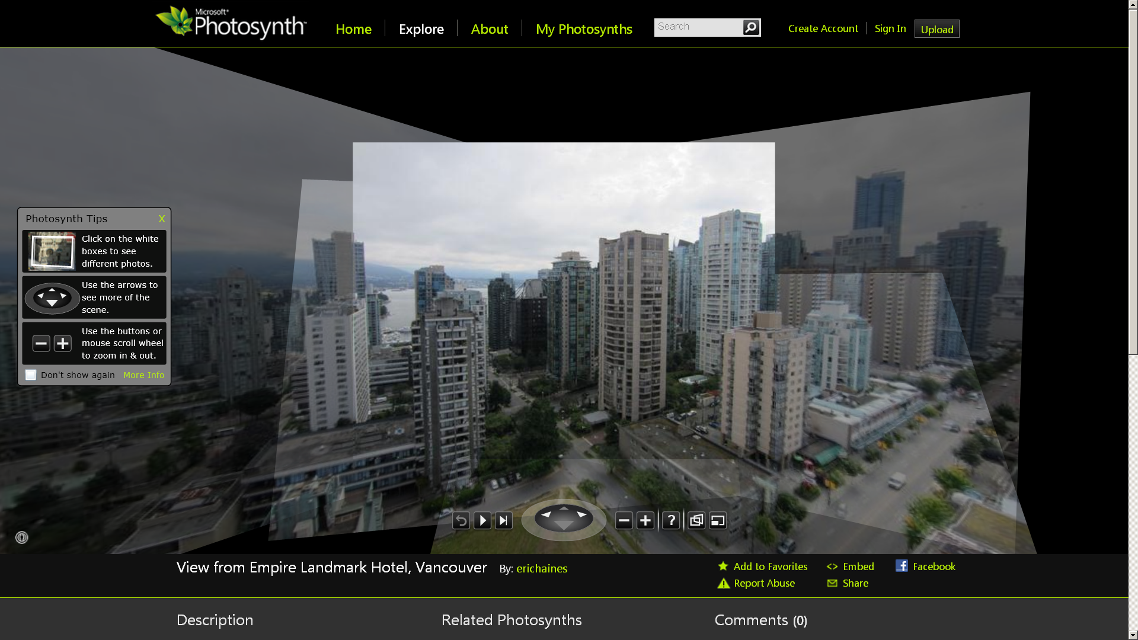Click the round info icon in viewer corner
Viewport: 1138px width, 640px height.
pyautogui.click(x=22, y=537)
